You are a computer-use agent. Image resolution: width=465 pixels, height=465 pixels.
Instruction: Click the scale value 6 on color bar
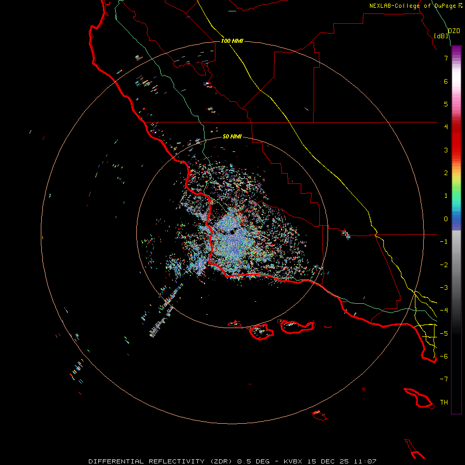(446, 81)
